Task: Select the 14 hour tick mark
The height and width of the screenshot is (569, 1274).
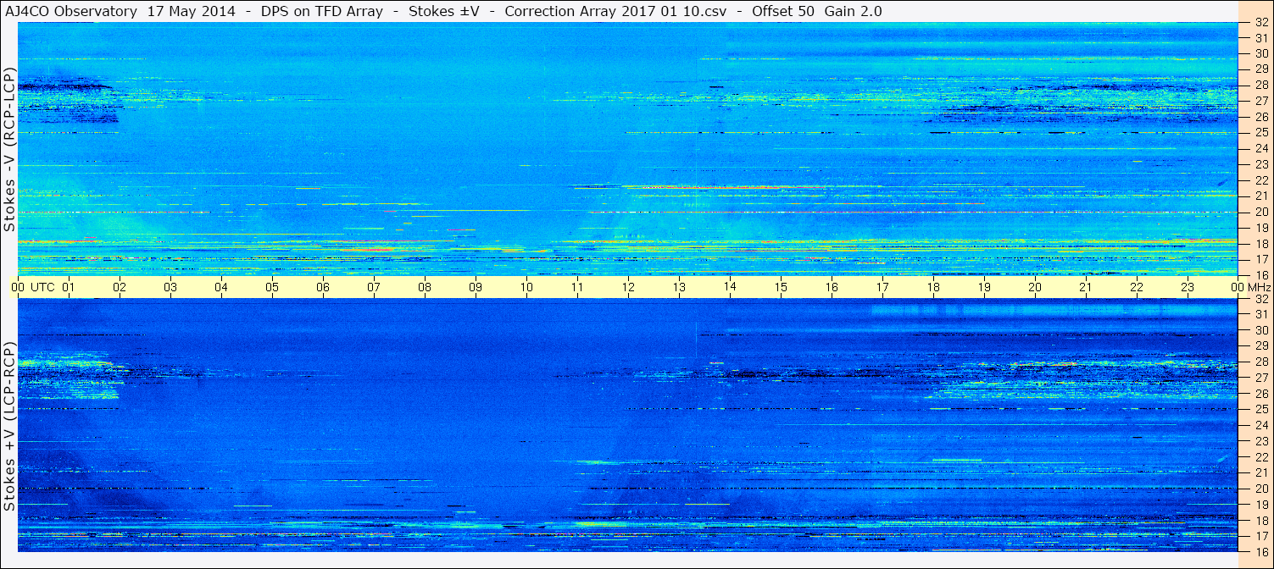Action: pos(730,288)
